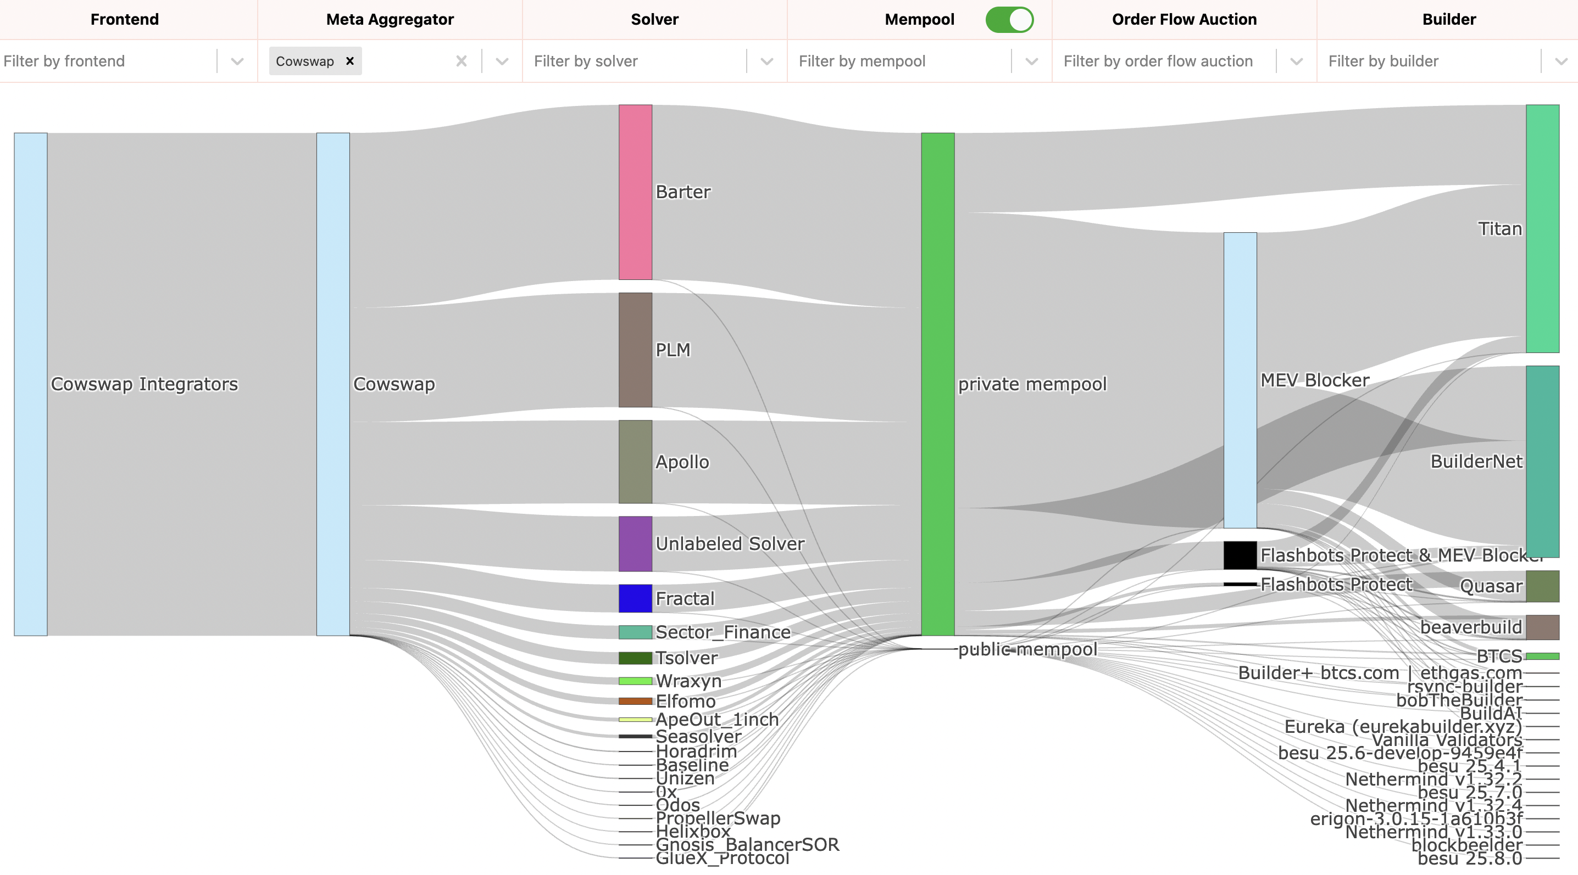1578x875 pixels.
Task: Open the mempool filter dropdown chevron
Action: tap(1032, 61)
